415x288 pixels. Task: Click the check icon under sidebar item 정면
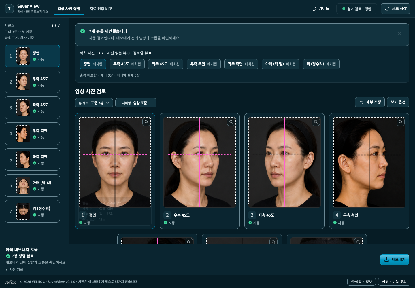click(x=35, y=59)
